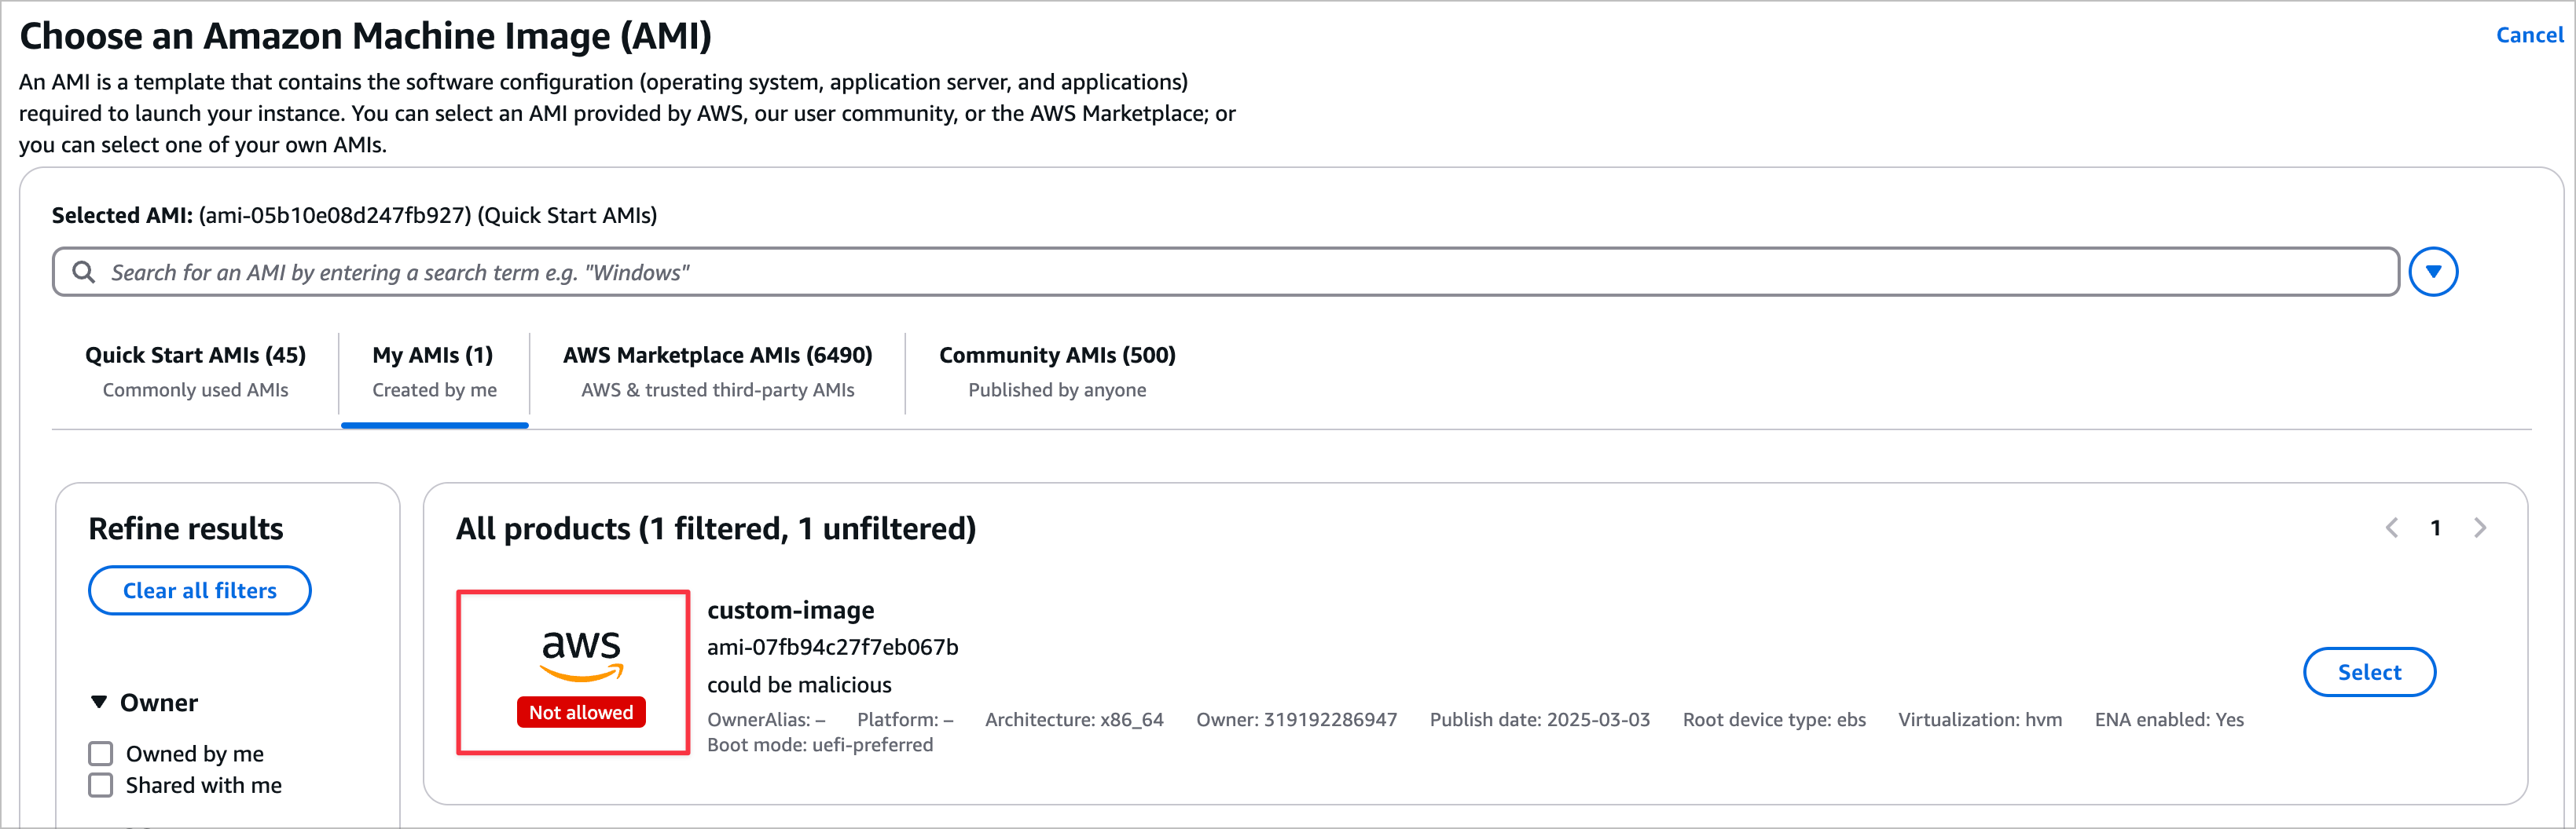Collapse the Owner filter section
This screenshot has width=2576, height=829.
(x=100, y=702)
